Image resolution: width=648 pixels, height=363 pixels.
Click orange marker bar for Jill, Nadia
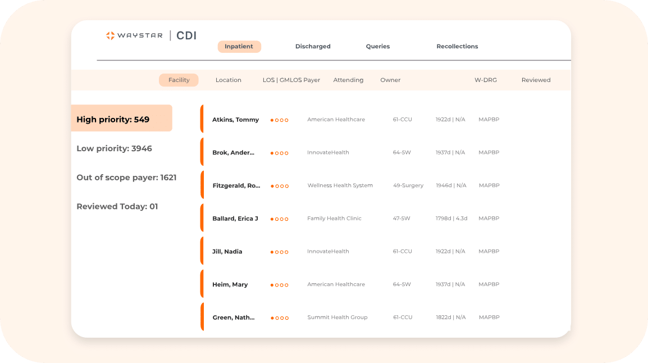[202, 251]
